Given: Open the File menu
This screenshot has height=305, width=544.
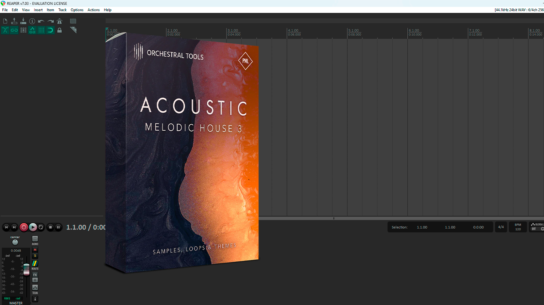Looking at the screenshot, I should 5,10.
